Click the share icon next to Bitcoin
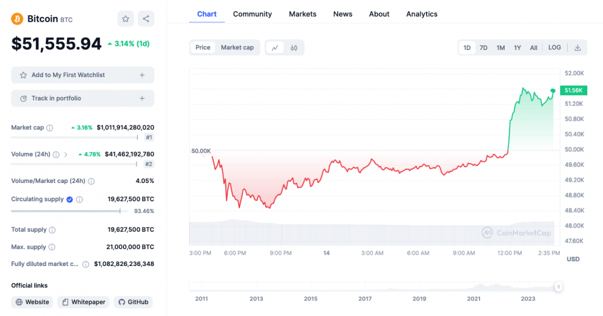The width and height of the screenshot is (603, 316). [146, 19]
